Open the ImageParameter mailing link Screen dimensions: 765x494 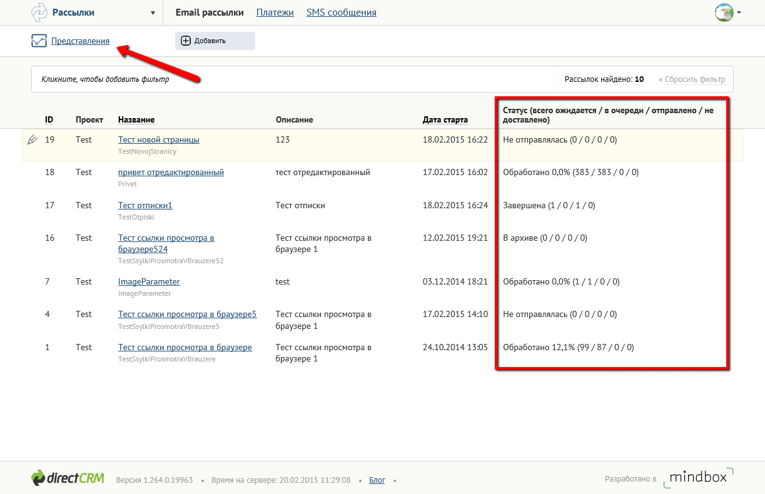[149, 281]
